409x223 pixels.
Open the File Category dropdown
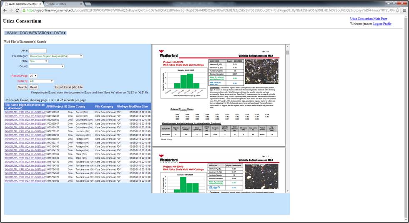pos(56,56)
